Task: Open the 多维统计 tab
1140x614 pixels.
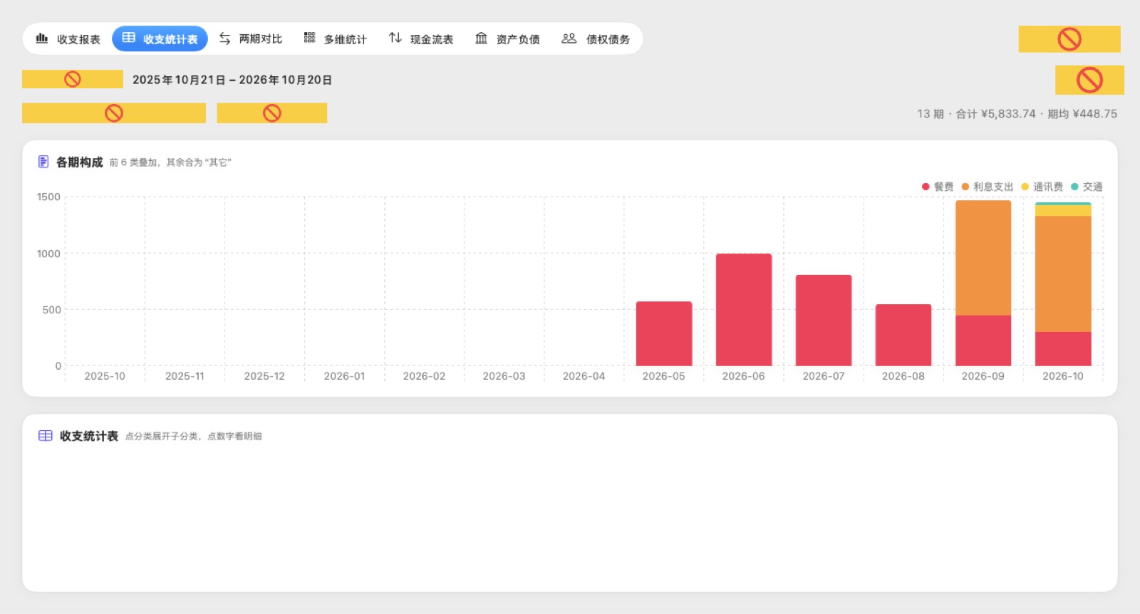Action: pyautogui.click(x=335, y=39)
